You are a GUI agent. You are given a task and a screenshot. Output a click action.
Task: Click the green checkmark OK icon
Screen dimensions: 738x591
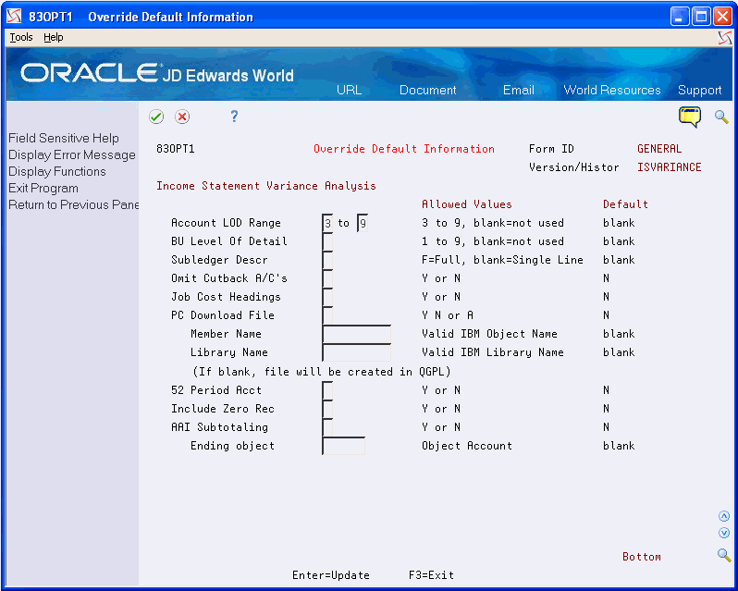coord(156,117)
